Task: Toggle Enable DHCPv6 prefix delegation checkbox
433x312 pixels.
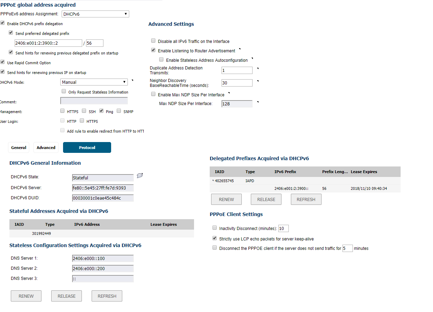Action: [2, 23]
